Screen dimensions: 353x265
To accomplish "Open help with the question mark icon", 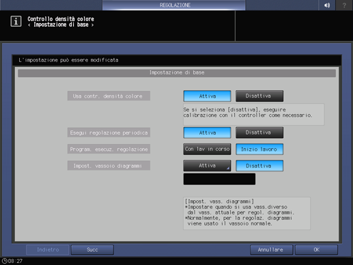I will [344, 5].
